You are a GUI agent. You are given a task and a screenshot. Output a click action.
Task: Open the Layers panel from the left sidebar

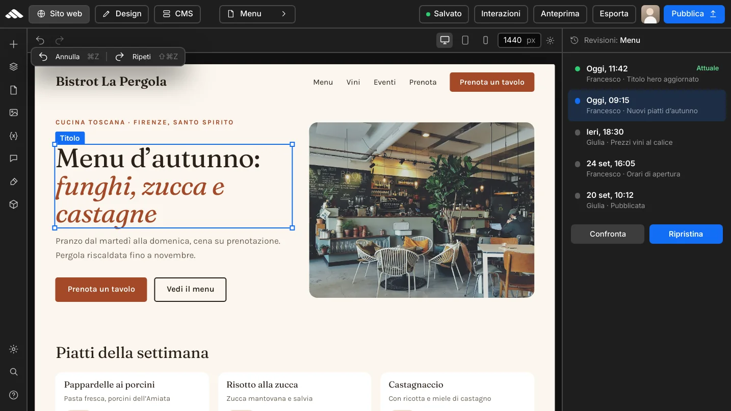14,67
